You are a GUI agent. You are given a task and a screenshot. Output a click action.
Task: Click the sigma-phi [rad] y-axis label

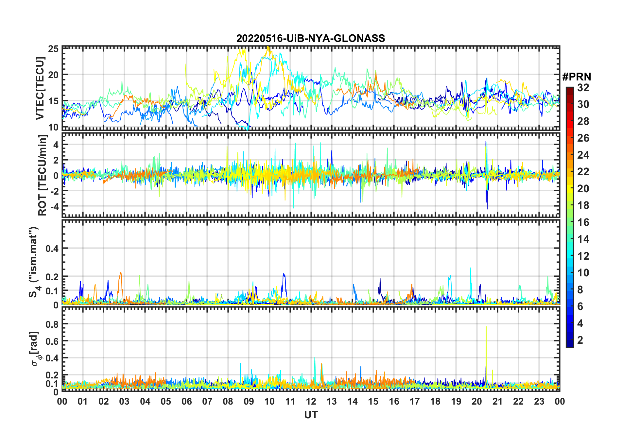point(36,349)
